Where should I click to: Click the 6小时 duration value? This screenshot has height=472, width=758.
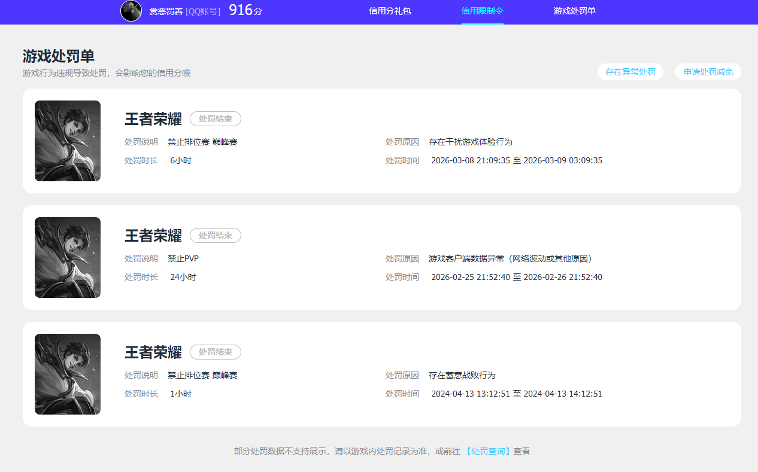(x=181, y=160)
